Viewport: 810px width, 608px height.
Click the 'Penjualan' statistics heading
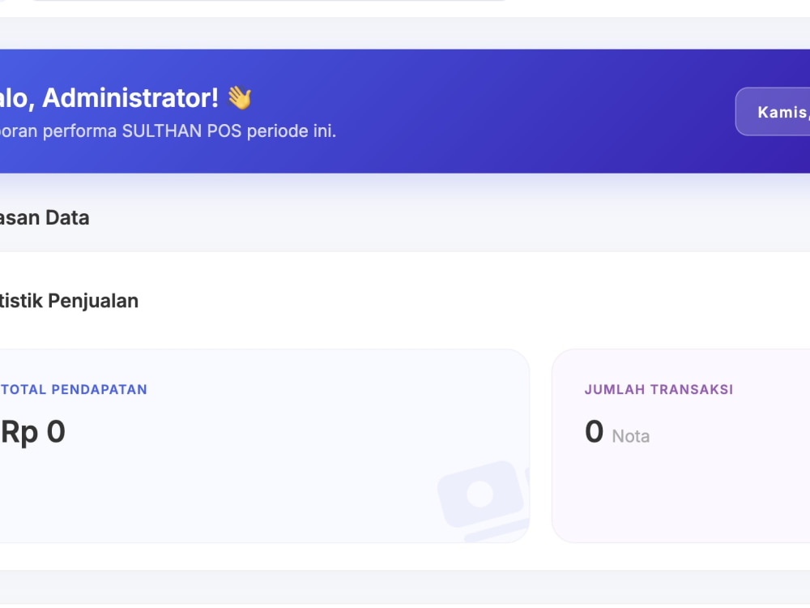(93, 301)
